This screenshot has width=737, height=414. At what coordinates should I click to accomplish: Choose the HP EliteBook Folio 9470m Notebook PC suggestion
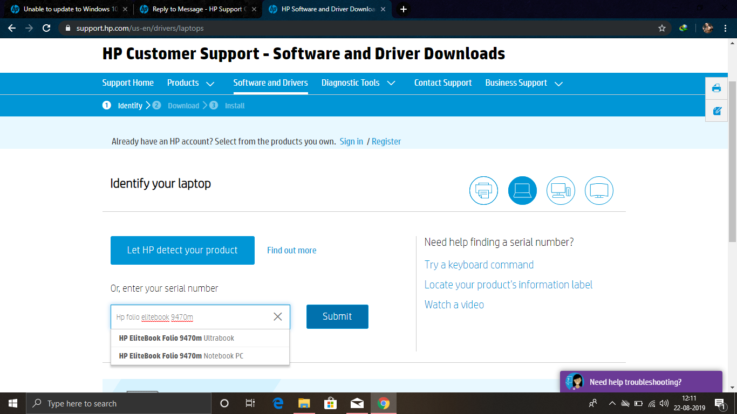200,356
